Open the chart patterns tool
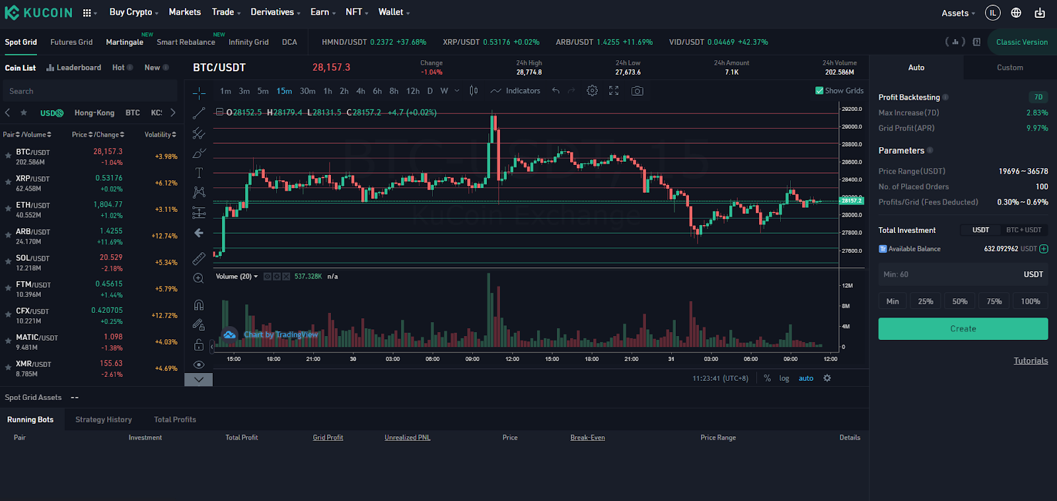This screenshot has height=501, width=1057. click(x=199, y=192)
